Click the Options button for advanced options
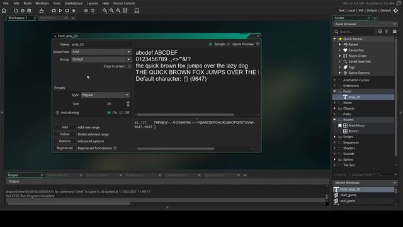This screenshot has height=227, width=403. click(65, 141)
